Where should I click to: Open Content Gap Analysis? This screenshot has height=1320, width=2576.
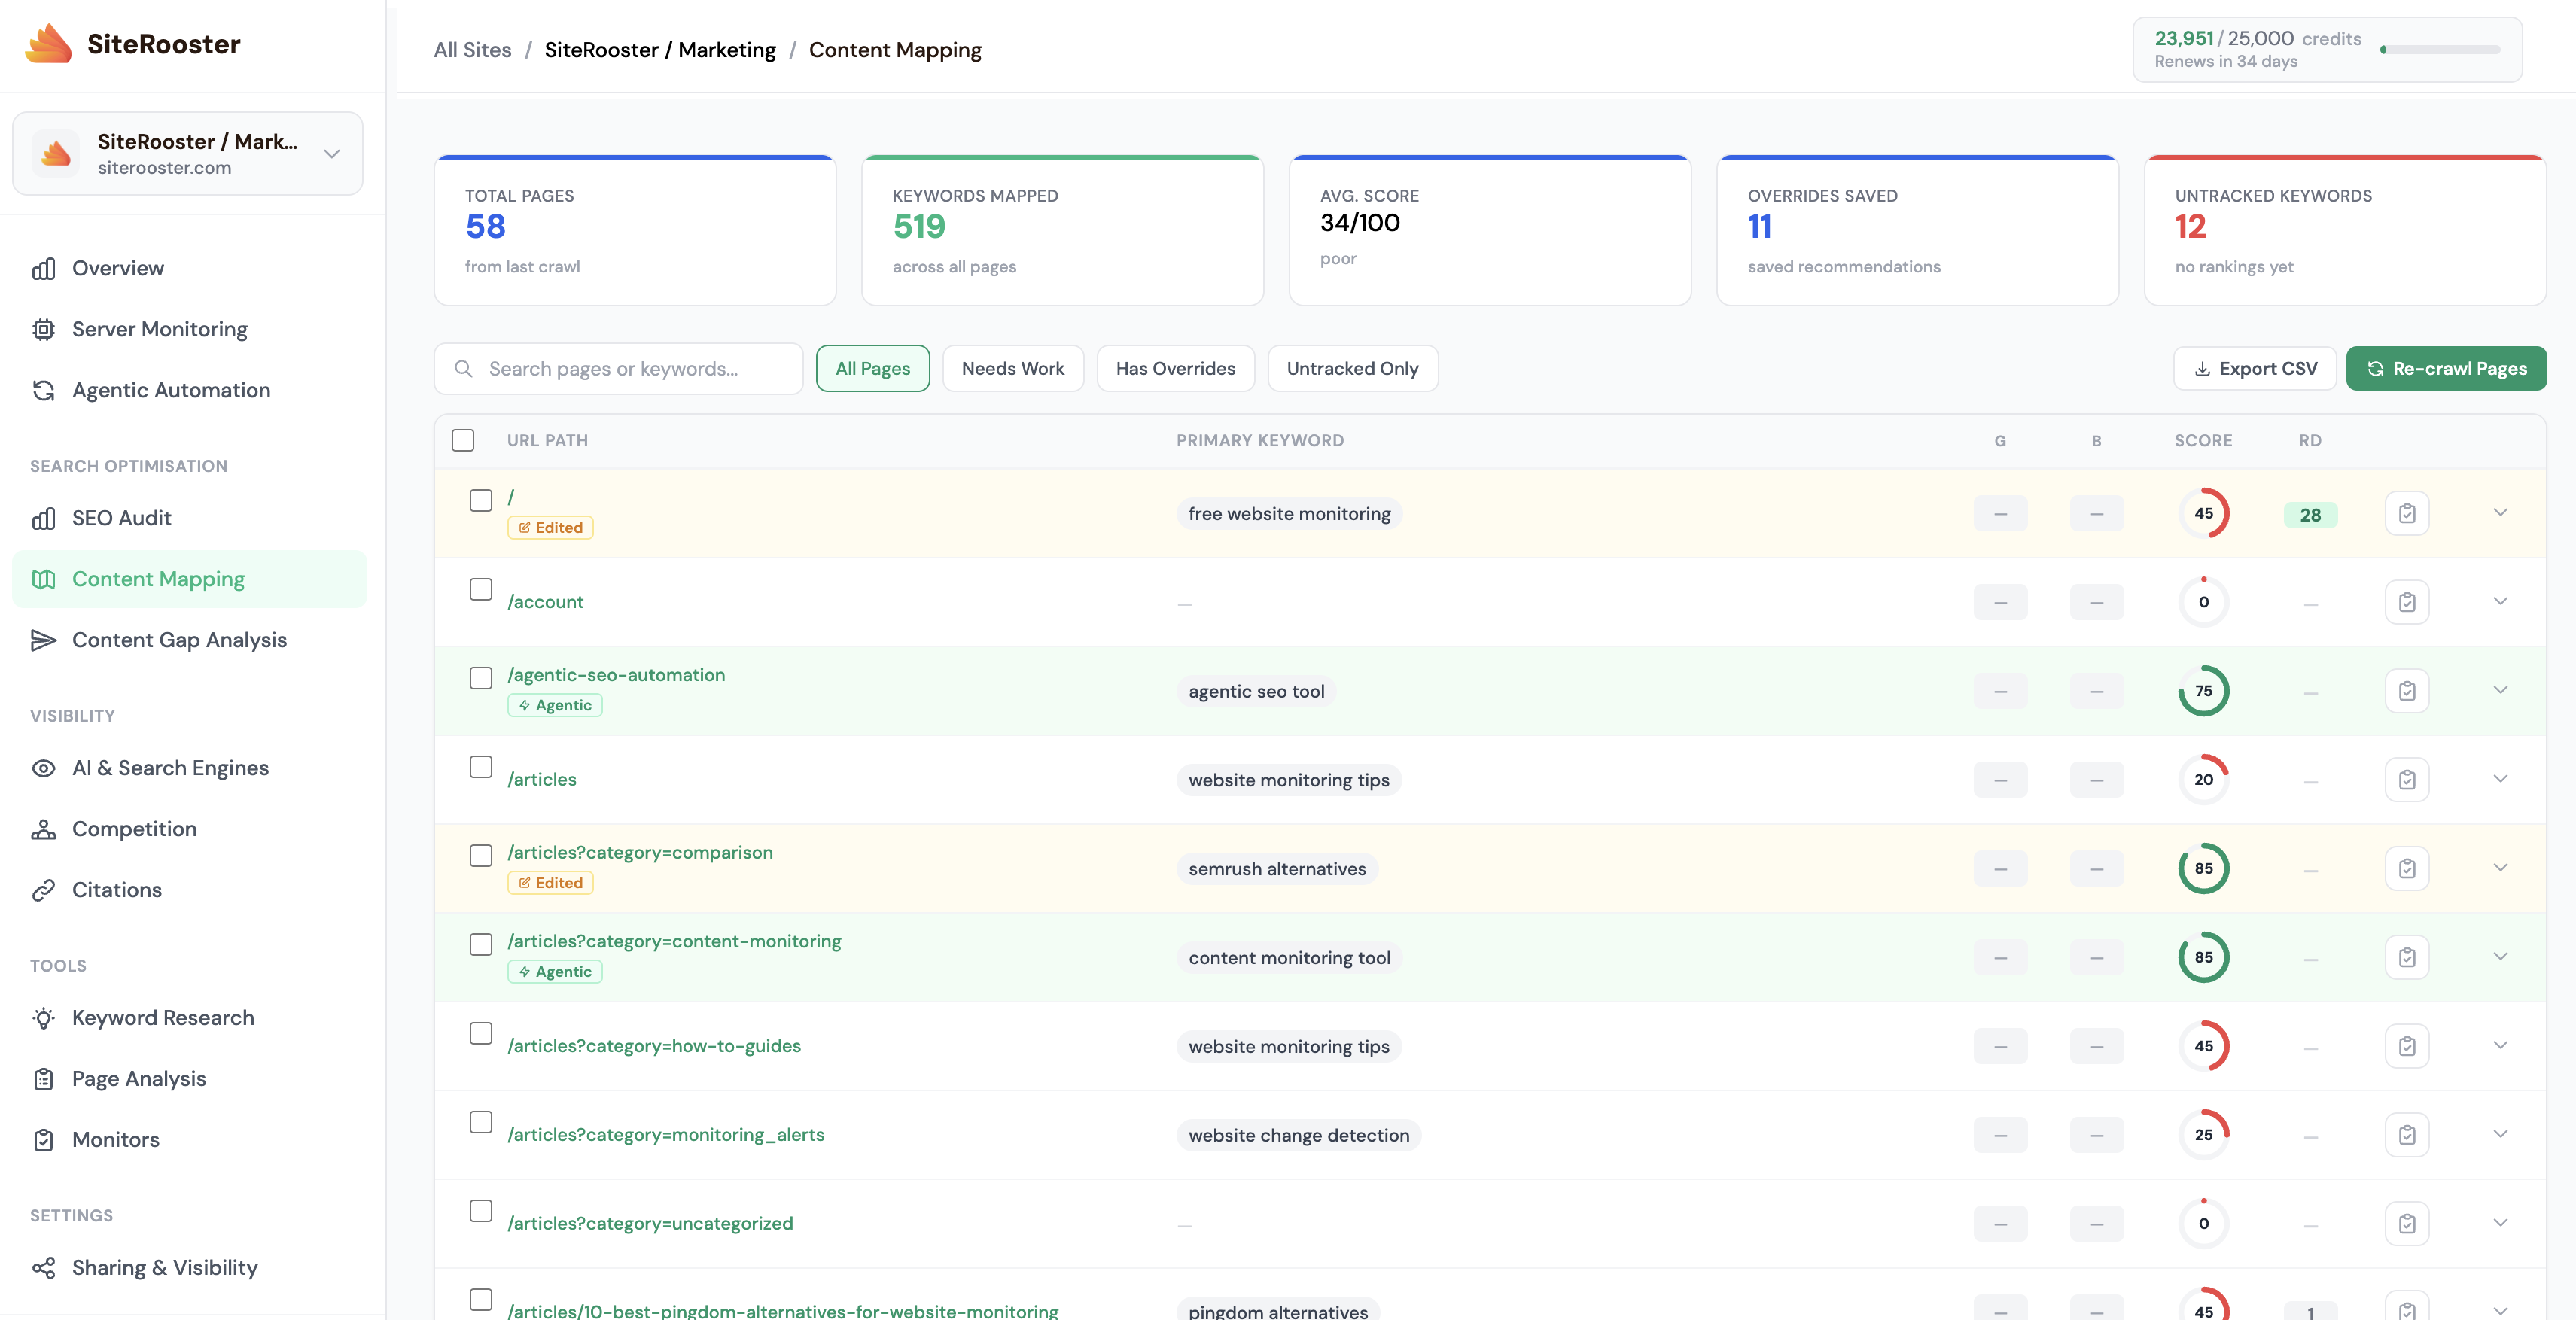point(179,640)
